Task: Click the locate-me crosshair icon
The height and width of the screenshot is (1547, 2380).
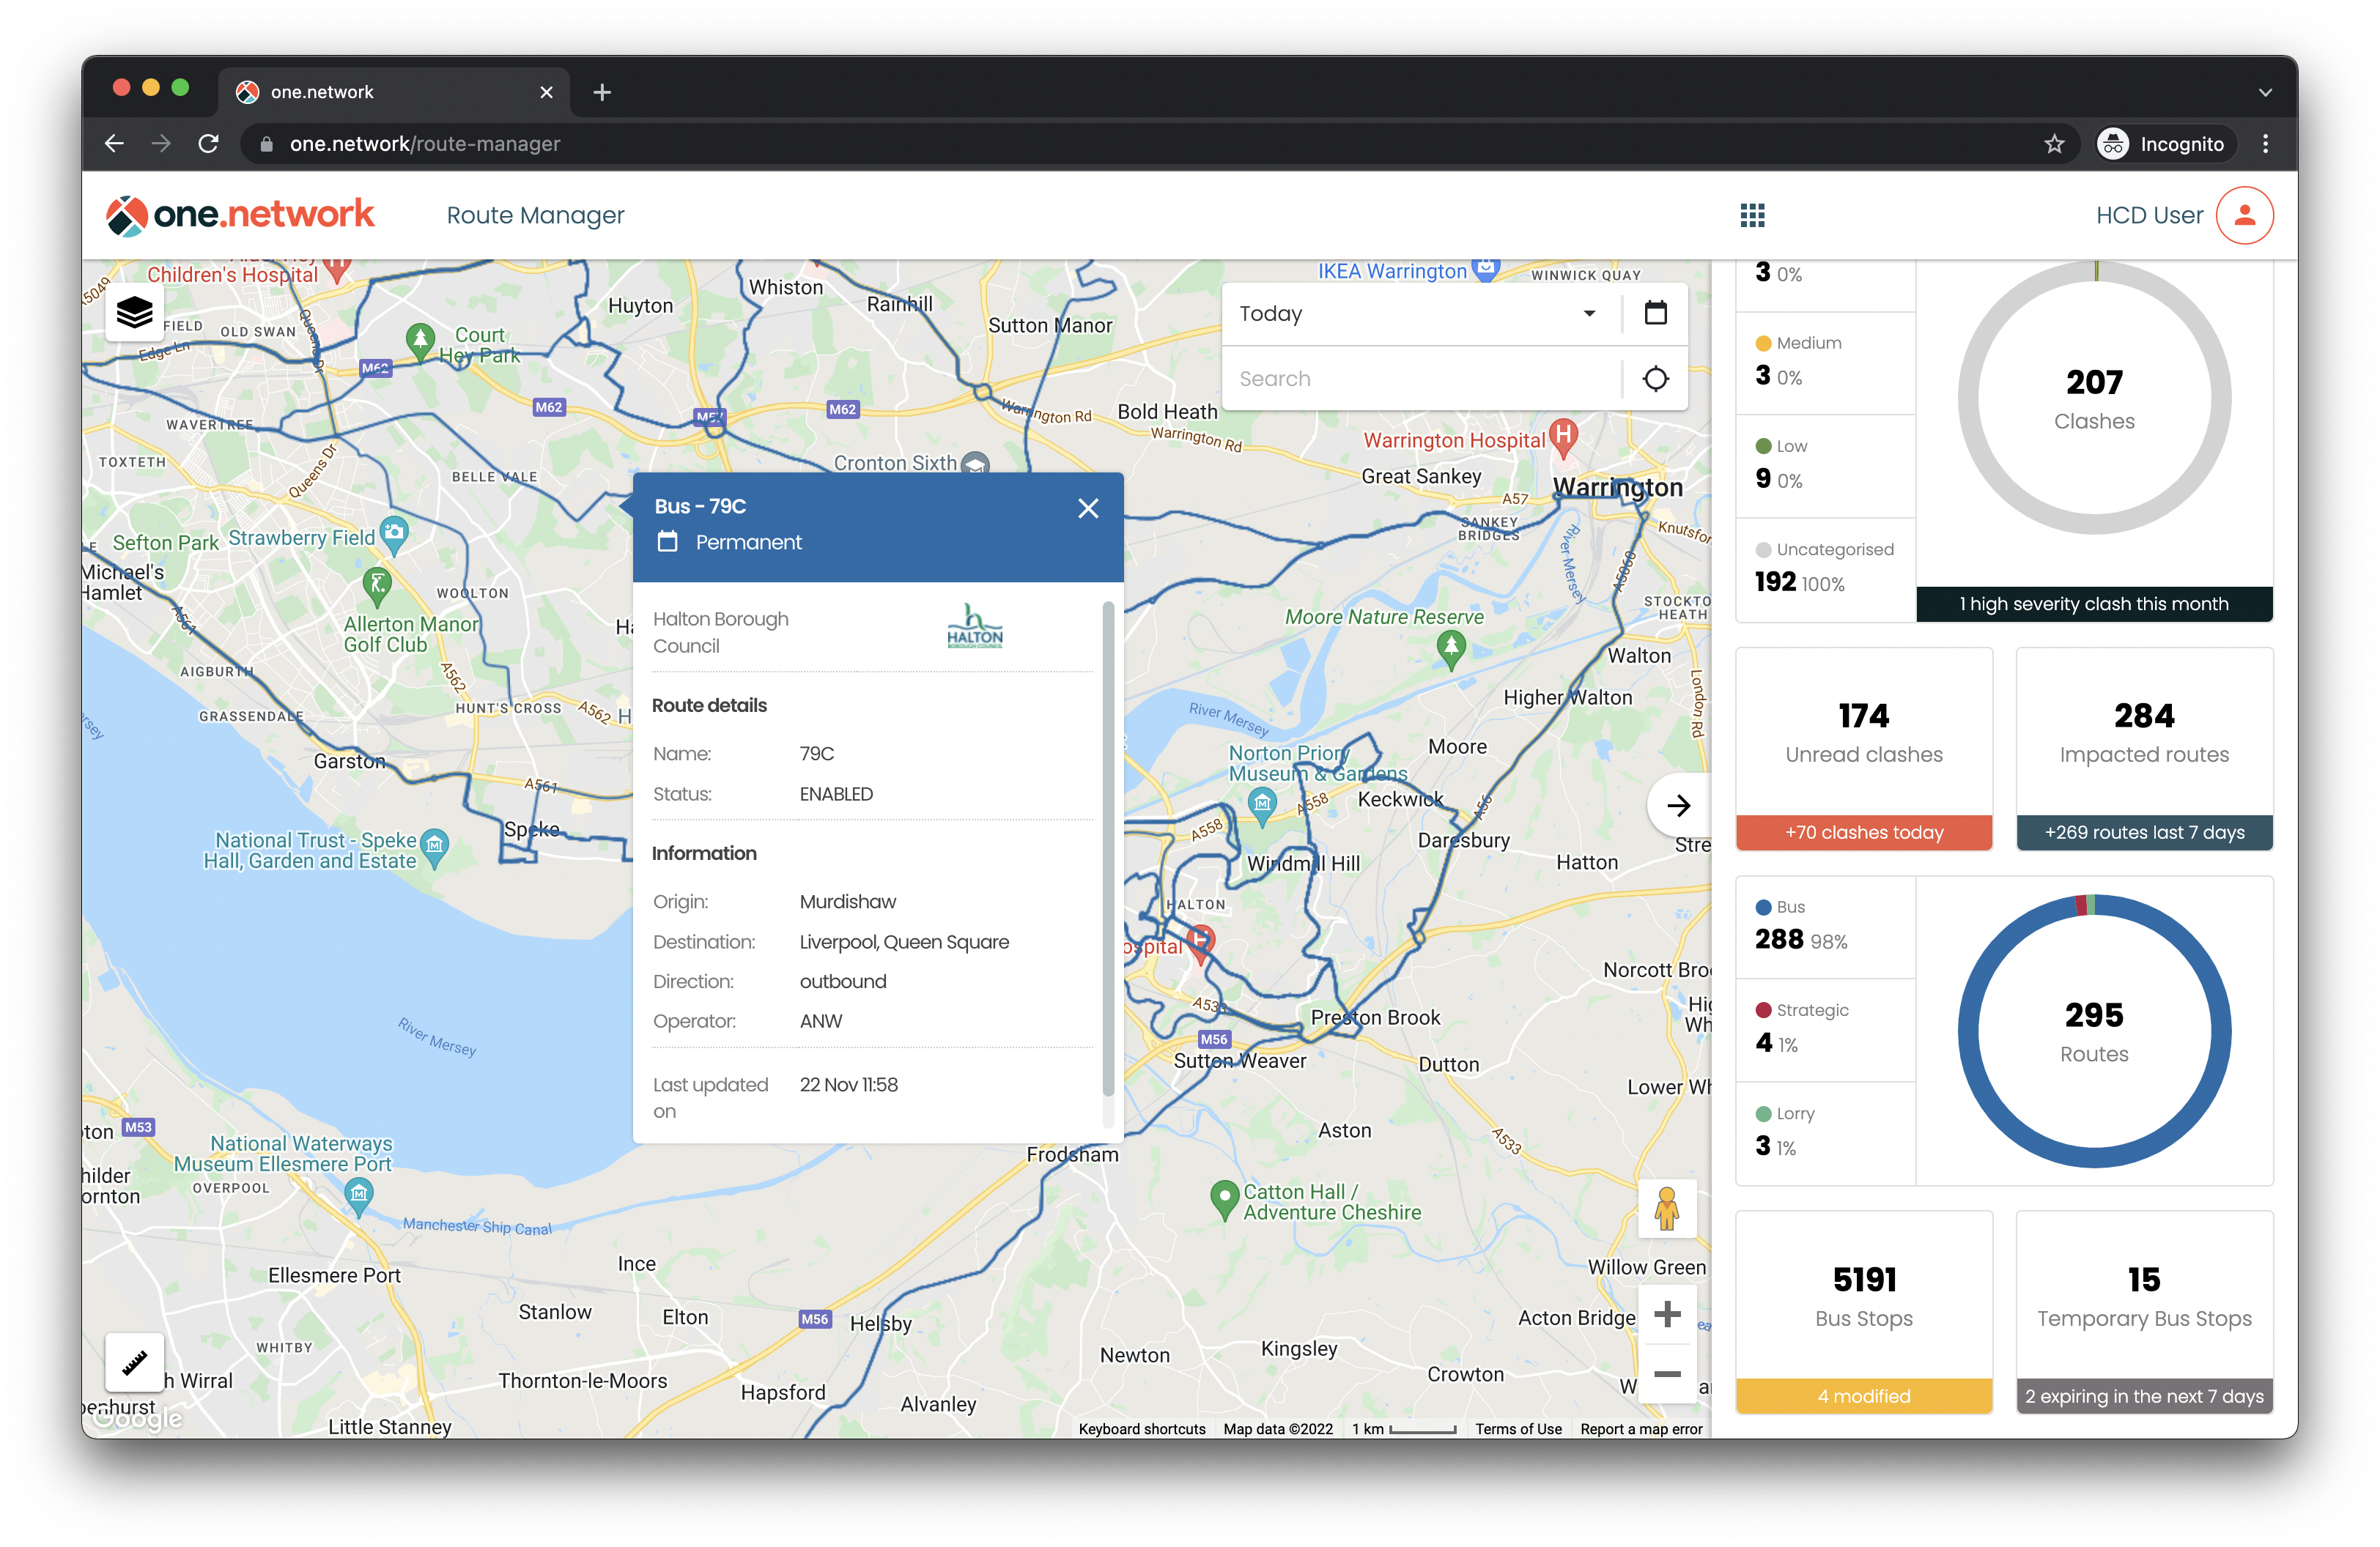Action: pyautogui.click(x=1655, y=379)
